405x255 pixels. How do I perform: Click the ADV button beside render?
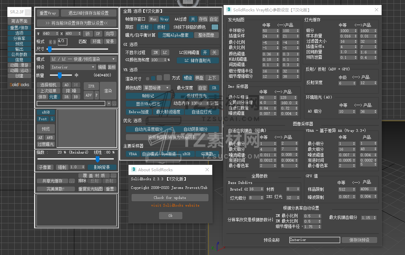coord(89,95)
